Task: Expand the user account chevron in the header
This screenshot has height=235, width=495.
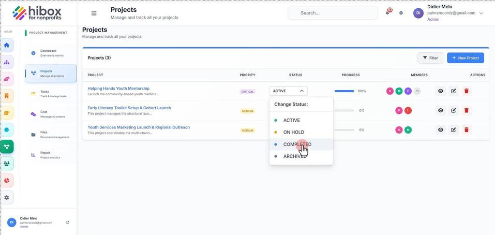Action: click(481, 13)
